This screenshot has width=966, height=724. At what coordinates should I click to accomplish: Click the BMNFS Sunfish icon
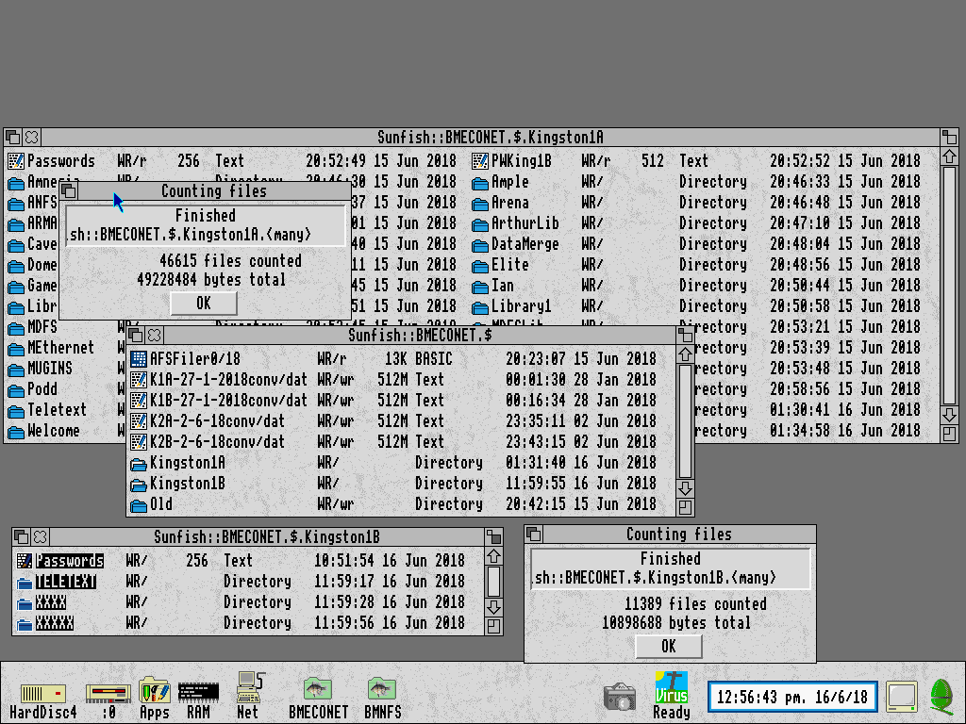[x=382, y=689]
